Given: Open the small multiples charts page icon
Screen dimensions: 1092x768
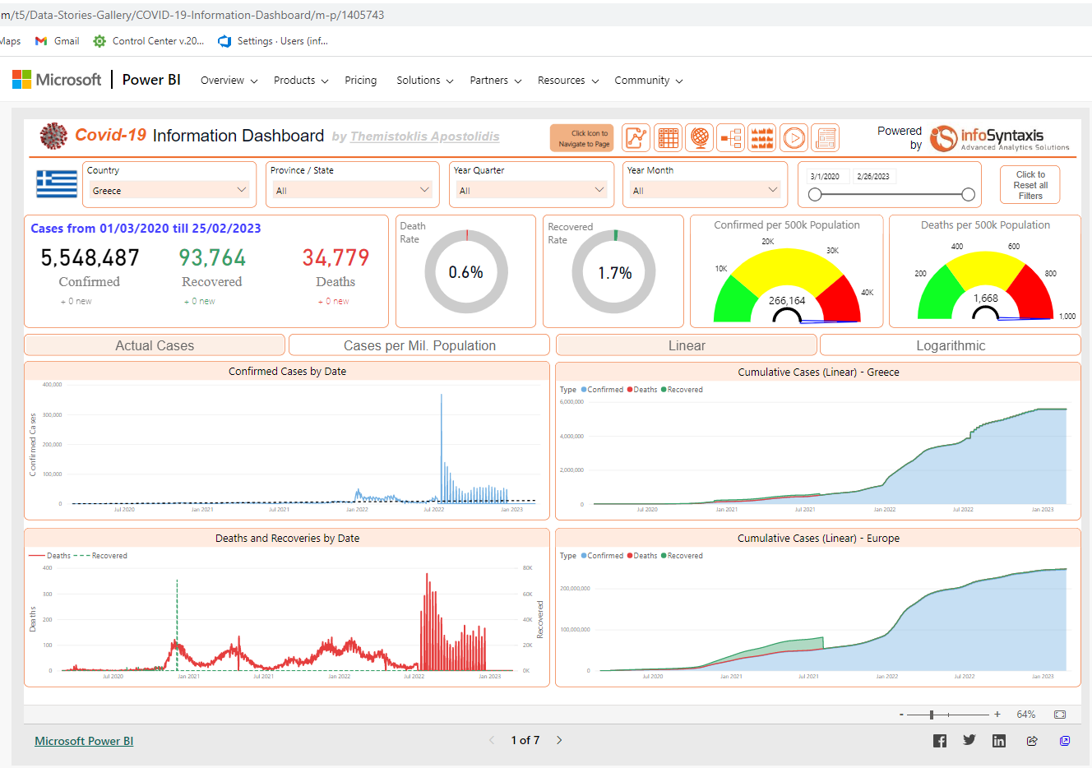Looking at the screenshot, I should (762, 137).
